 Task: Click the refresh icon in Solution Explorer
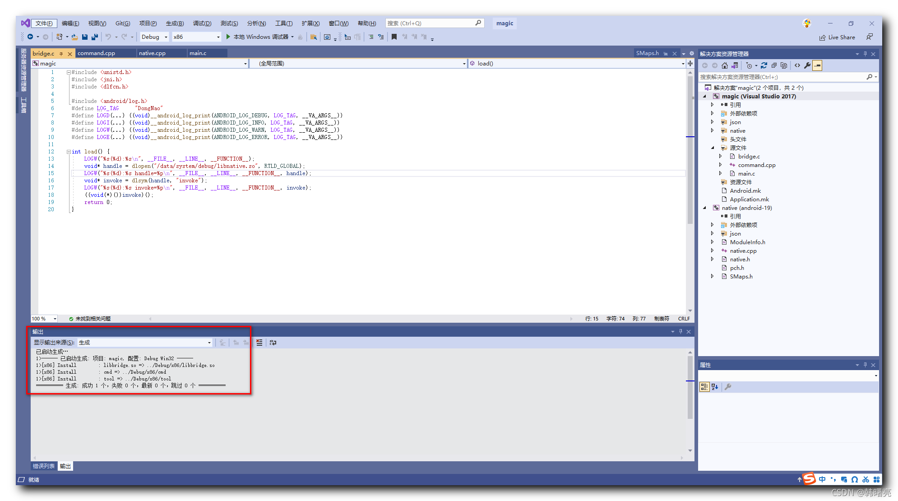coord(764,65)
